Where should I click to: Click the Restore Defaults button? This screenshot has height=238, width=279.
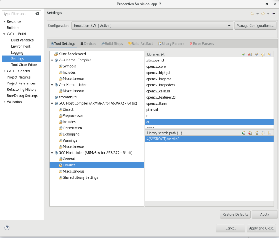(x=235, y=214)
